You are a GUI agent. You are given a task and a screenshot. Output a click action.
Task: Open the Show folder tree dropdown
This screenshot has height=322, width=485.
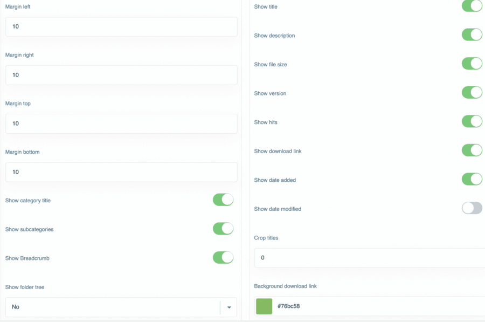point(113,307)
